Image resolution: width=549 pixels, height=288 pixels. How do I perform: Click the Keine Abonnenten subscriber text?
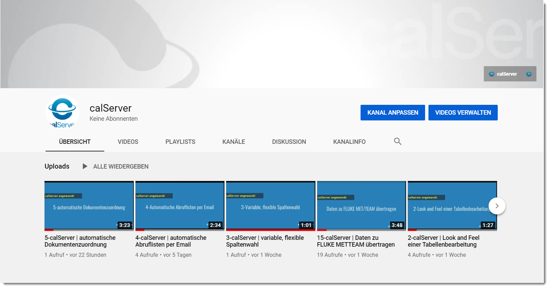click(114, 119)
